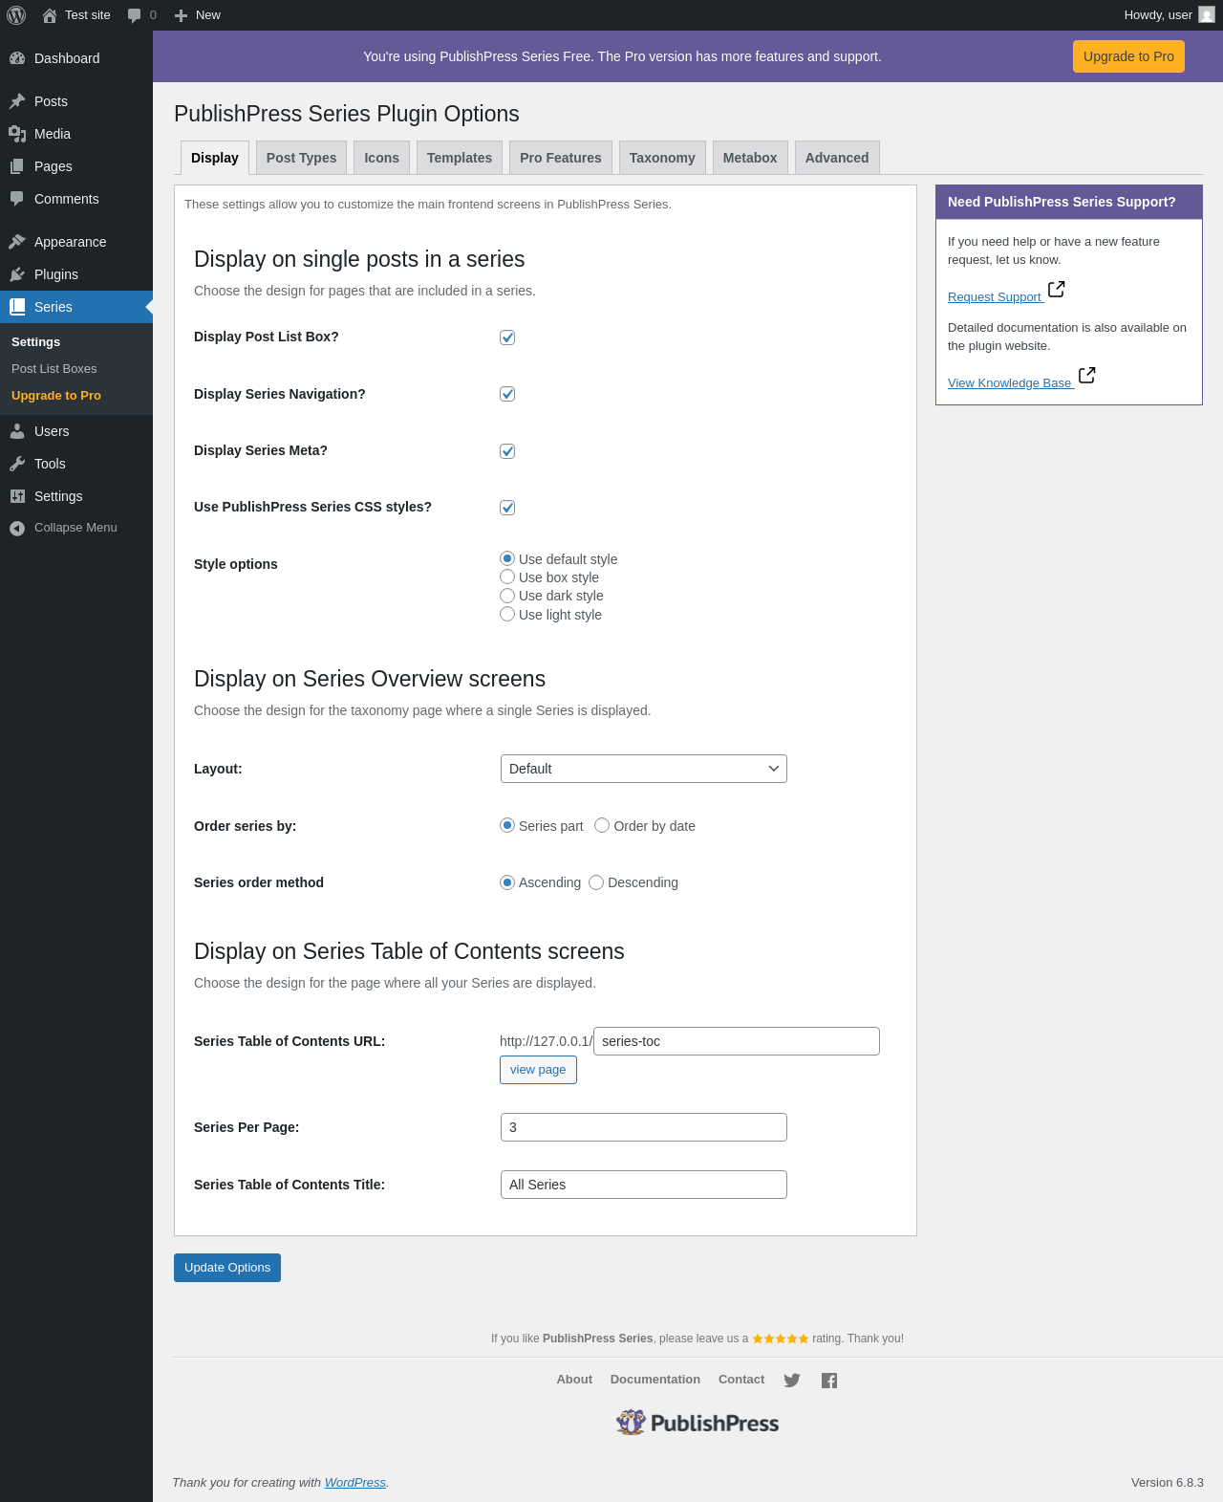Viewport: 1223px width, 1502px height.
Task: Select the Descending order method
Action: tap(596, 882)
